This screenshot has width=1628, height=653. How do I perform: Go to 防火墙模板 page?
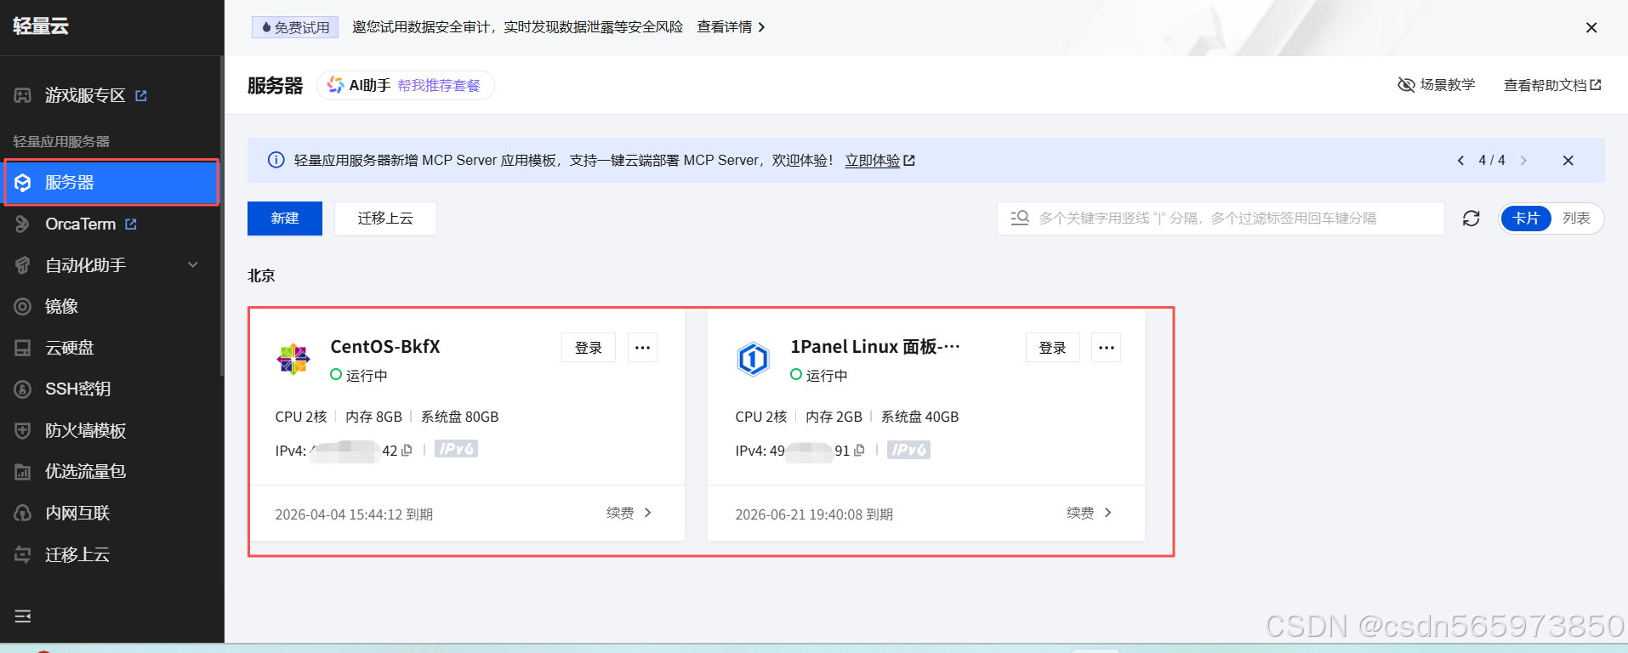pyautogui.click(x=85, y=430)
